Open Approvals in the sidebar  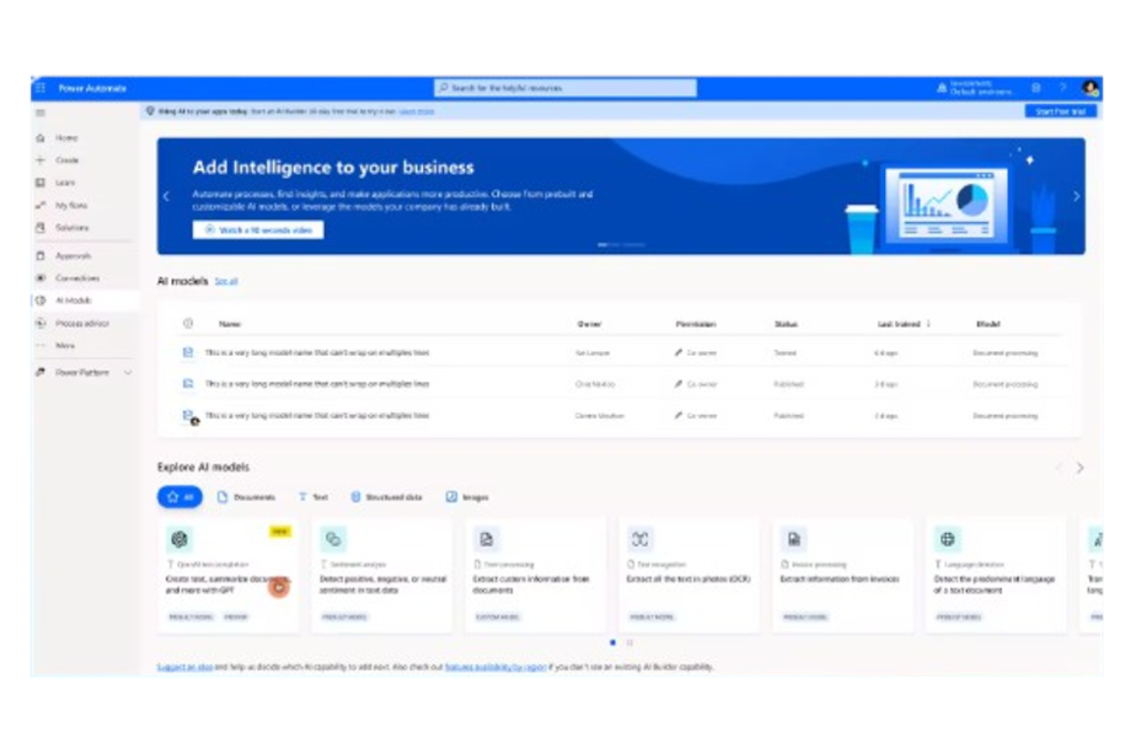click(x=73, y=256)
